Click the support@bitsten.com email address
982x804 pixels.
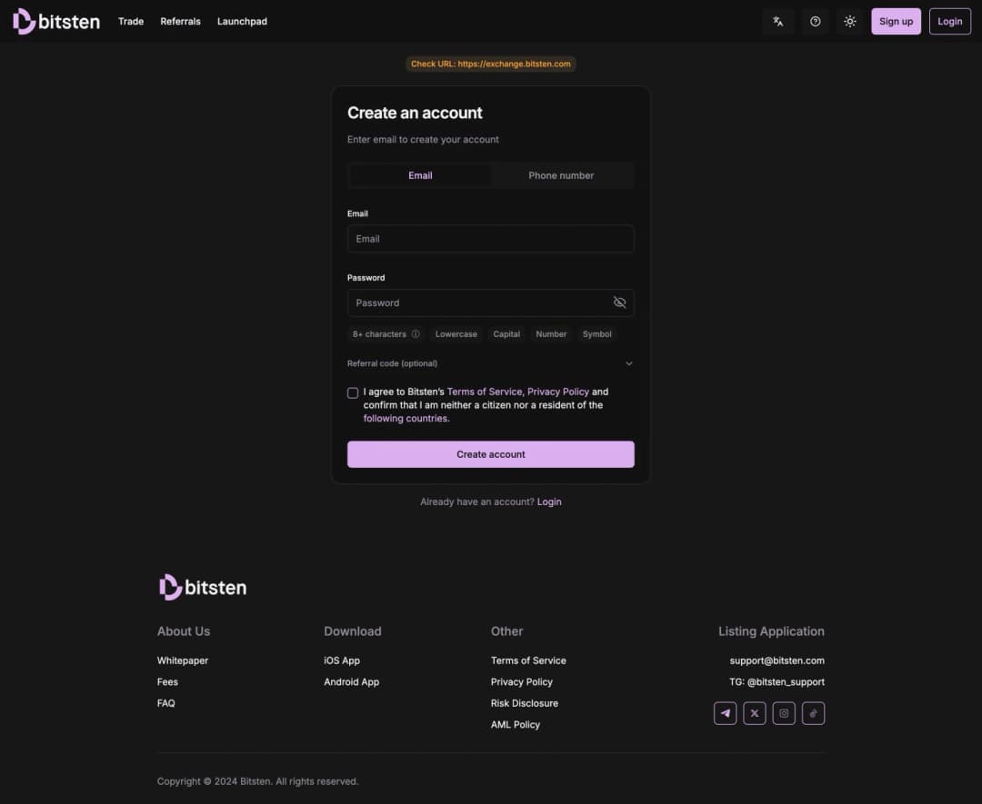pyautogui.click(x=777, y=660)
